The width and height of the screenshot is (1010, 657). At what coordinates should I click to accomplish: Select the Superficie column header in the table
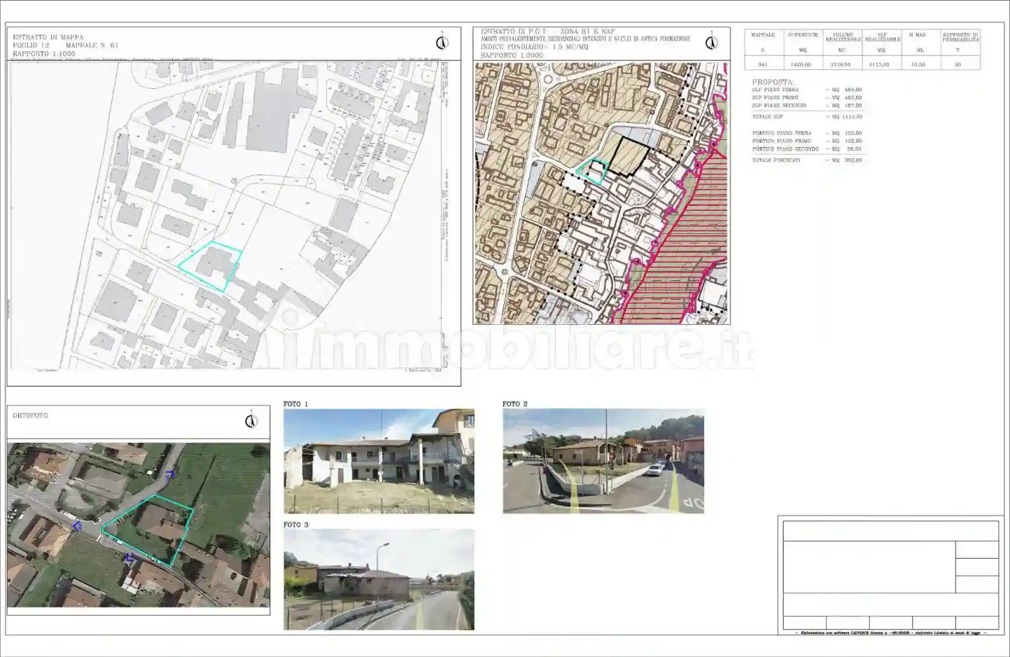coord(802,36)
